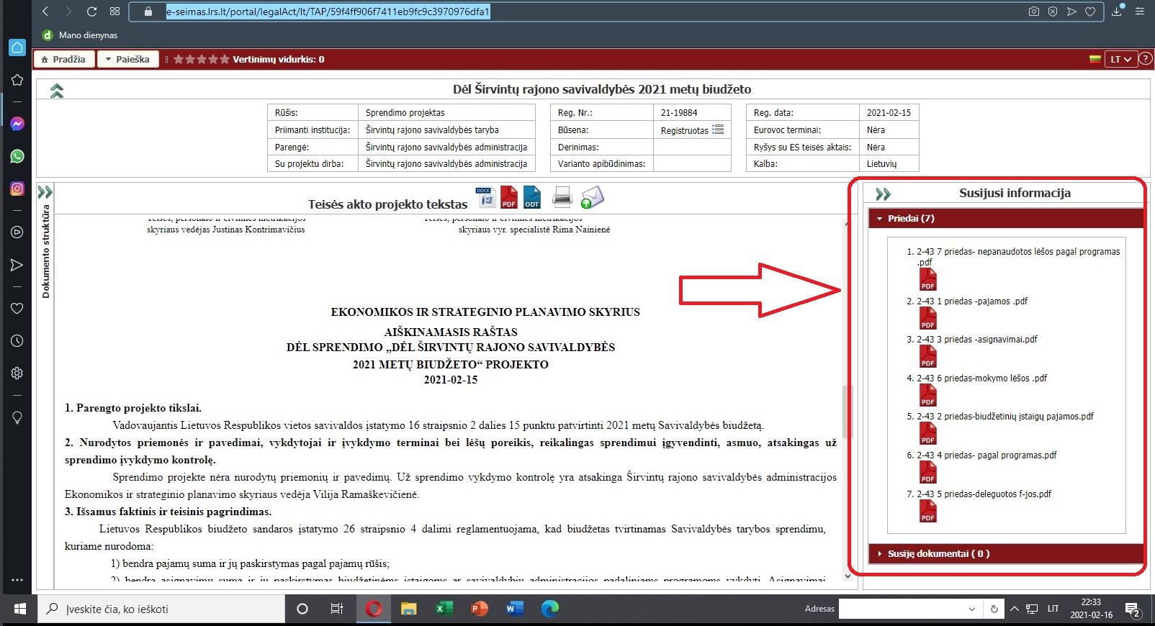The width and height of the screenshot is (1155, 626).
Task: Go to Pradžia home page
Action: [x=64, y=59]
